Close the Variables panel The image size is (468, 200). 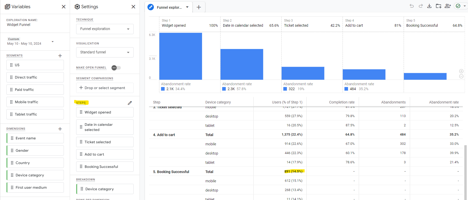pyautogui.click(x=64, y=7)
